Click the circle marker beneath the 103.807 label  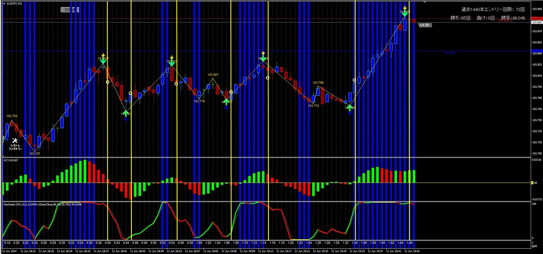coord(231,92)
